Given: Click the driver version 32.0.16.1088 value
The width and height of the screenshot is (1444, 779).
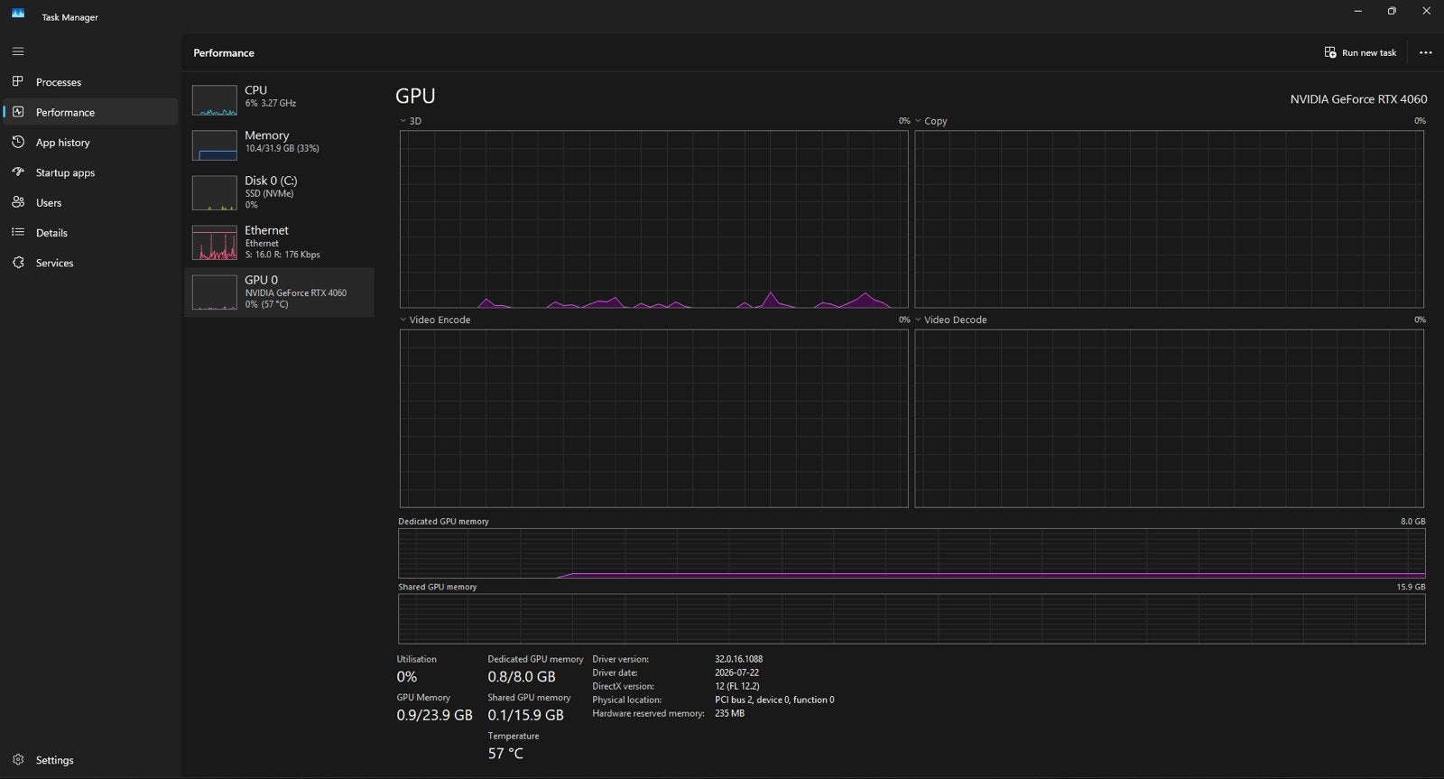Looking at the screenshot, I should coord(738,659).
